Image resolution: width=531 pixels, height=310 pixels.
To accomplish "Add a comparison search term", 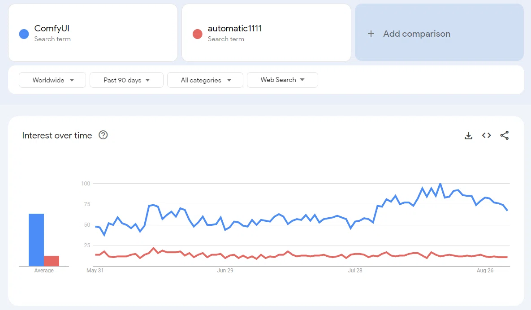I will 439,33.
